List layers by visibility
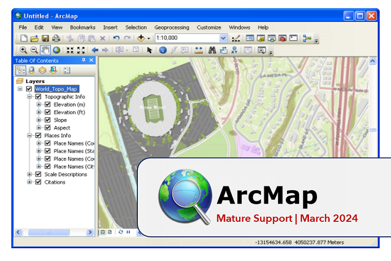This screenshot has width=391, height=261. point(42,71)
